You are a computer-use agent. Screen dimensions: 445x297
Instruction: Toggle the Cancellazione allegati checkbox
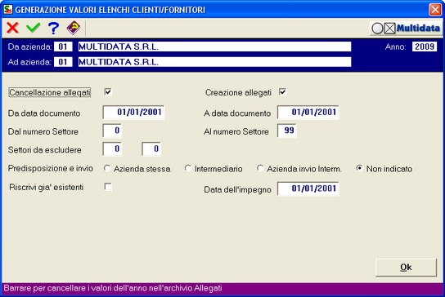tap(108, 92)
